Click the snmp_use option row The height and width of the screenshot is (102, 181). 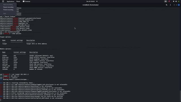point(27,67)
